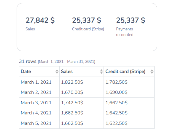
Task: Click the 1,822.50$ sales cell
Action: (82, 82)
